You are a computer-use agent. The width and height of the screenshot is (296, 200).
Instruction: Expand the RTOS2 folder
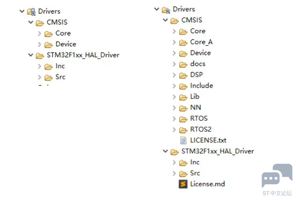click(x=174, y=130)
